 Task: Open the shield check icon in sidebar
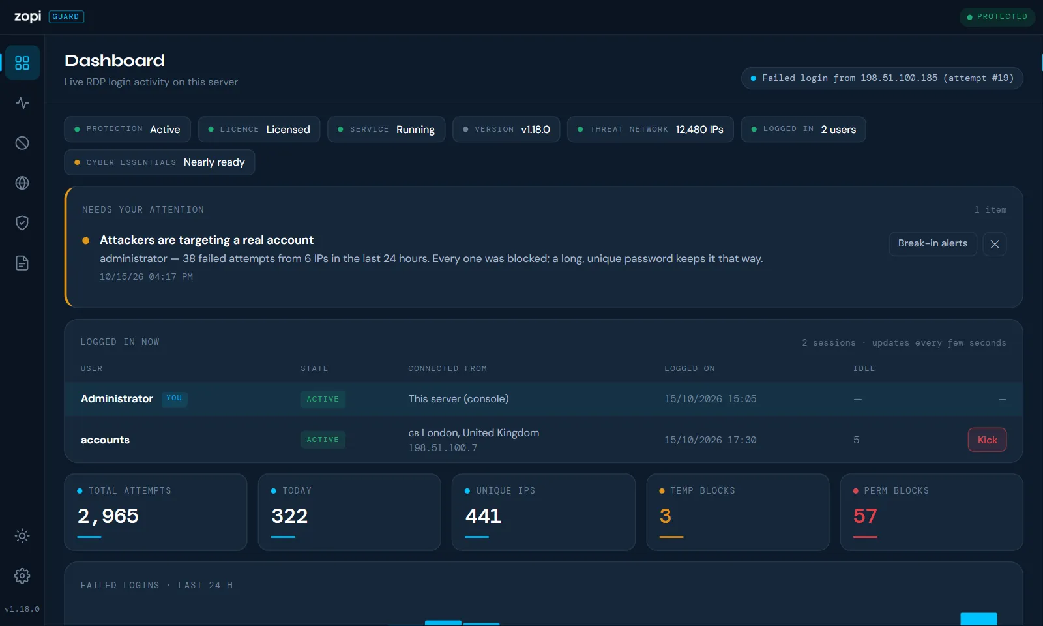(22, 223)
